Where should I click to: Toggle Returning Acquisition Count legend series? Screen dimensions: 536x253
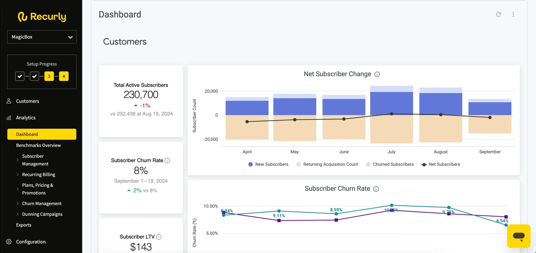click(327, 164)
